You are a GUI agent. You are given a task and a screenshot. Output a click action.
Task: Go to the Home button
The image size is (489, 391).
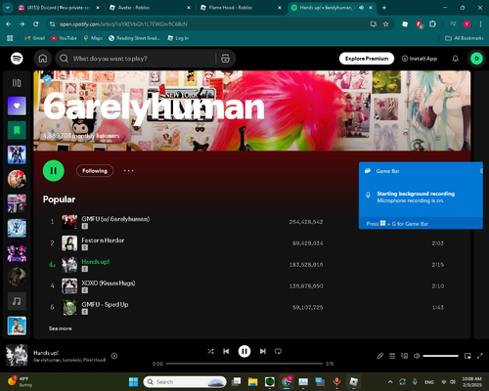43,59
